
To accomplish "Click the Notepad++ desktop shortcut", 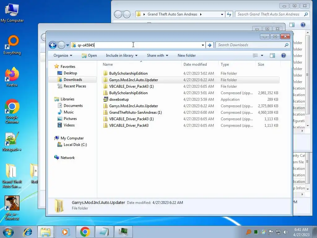I will click(12, 142).
